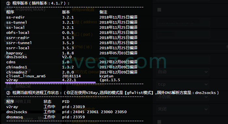Open 系统记录 in the sidebar
228x124 pixels.
pyautogui.click(x=23, y=86)
